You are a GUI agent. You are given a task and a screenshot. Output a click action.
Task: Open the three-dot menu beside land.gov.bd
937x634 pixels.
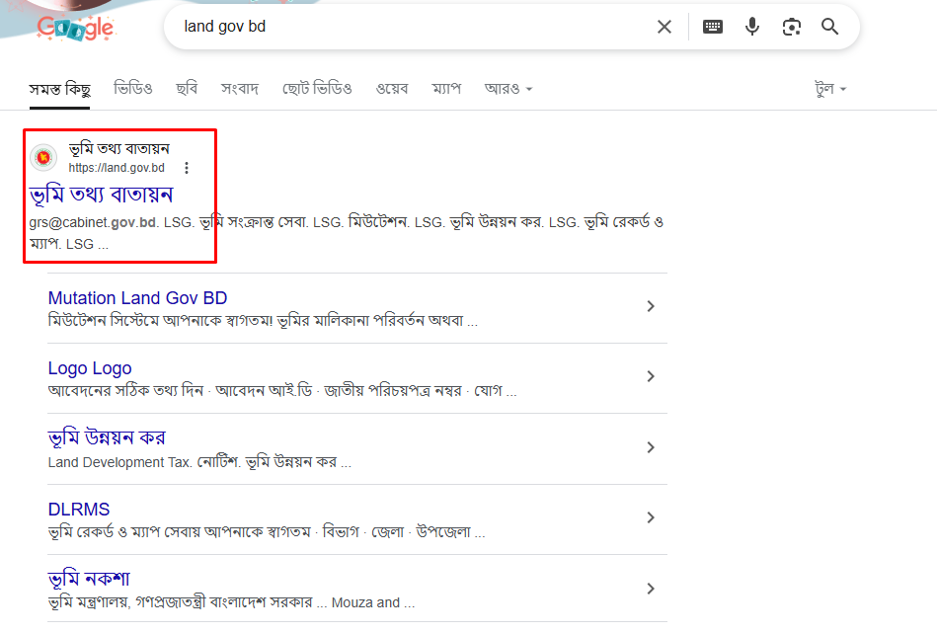(187, 168)
